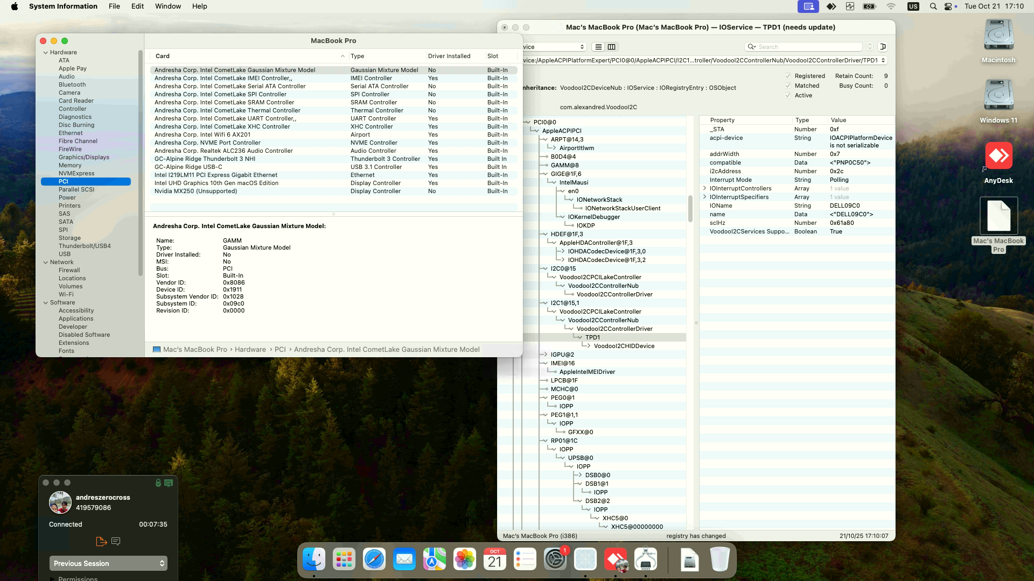Screen dimensions: 1034x581
Task: Switch IORegistryExplorer to column view
Action: click(611, 47)
